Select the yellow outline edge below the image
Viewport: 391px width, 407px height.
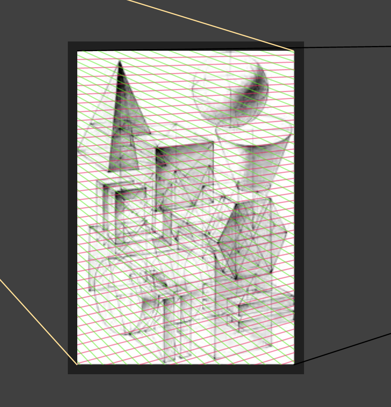tap(38, 322)
